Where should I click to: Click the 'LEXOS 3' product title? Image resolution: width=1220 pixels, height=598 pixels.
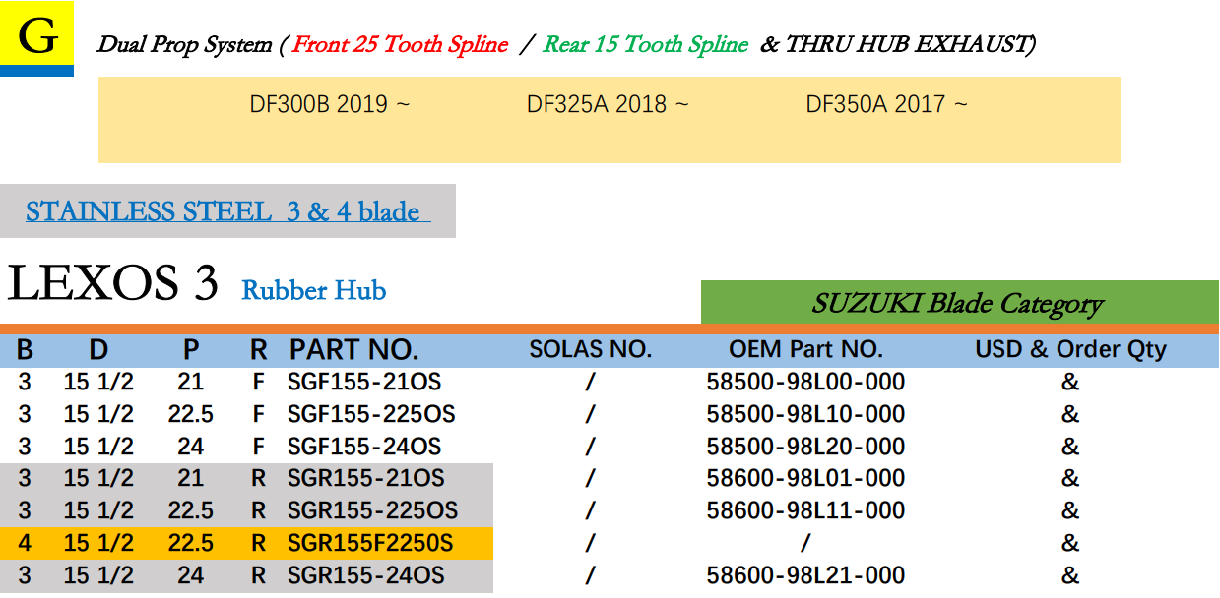(112, 283)
